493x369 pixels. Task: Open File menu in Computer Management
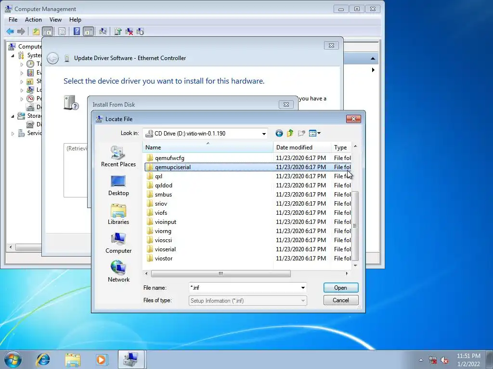pos(13,19)
